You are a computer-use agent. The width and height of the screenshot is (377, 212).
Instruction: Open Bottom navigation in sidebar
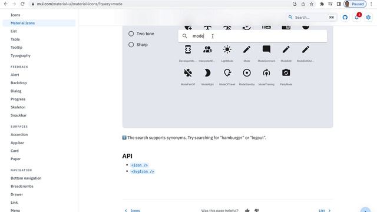[x=26, y=178]
